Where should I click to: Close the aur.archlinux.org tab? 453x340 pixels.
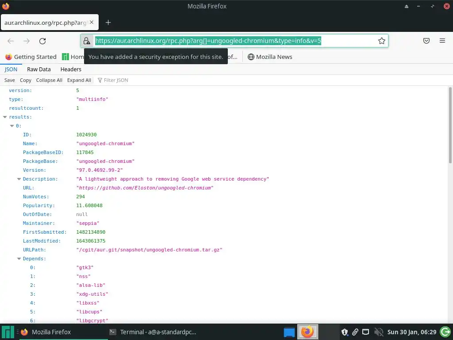(x=92, y=22)
